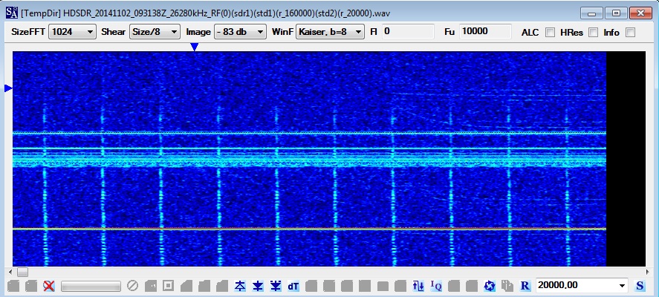Click the grey circle-slash stop icon
Screen dimensions: 659x297
pyautogui.click(x=133, y=286)
